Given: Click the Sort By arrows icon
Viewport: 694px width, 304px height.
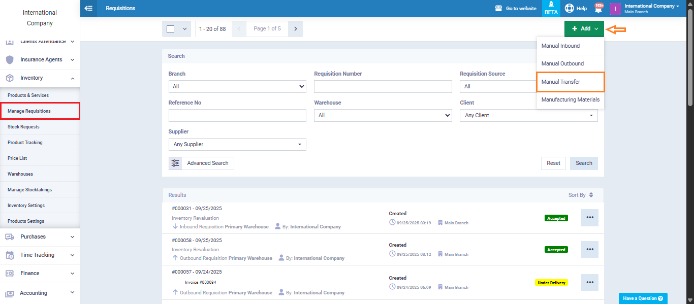Looking at the screenshot, I should (591, 195).
